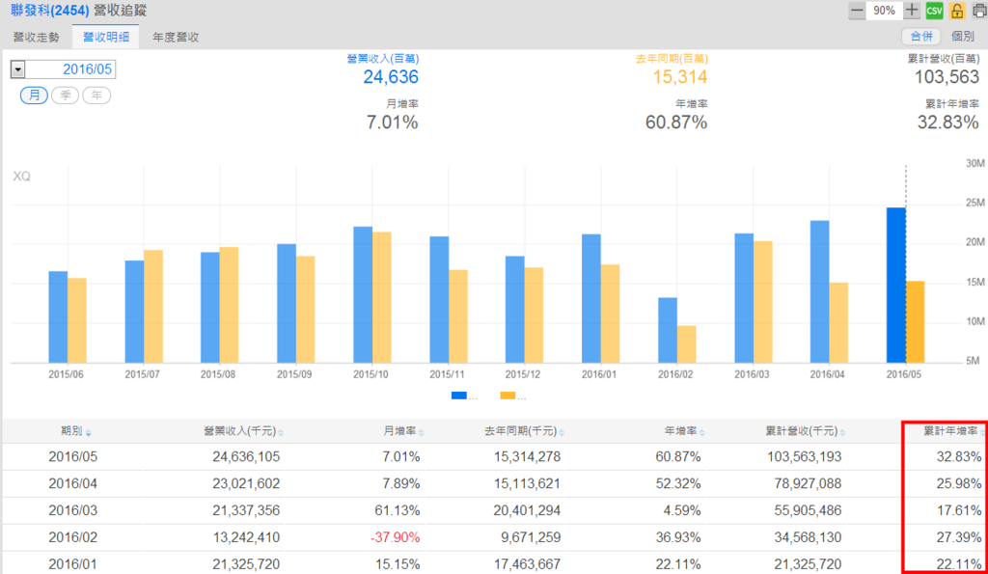Screen dimensions: 988x574
Task: Open the 2016/05 period dropdown arrow
Action: tap(17, 69)
